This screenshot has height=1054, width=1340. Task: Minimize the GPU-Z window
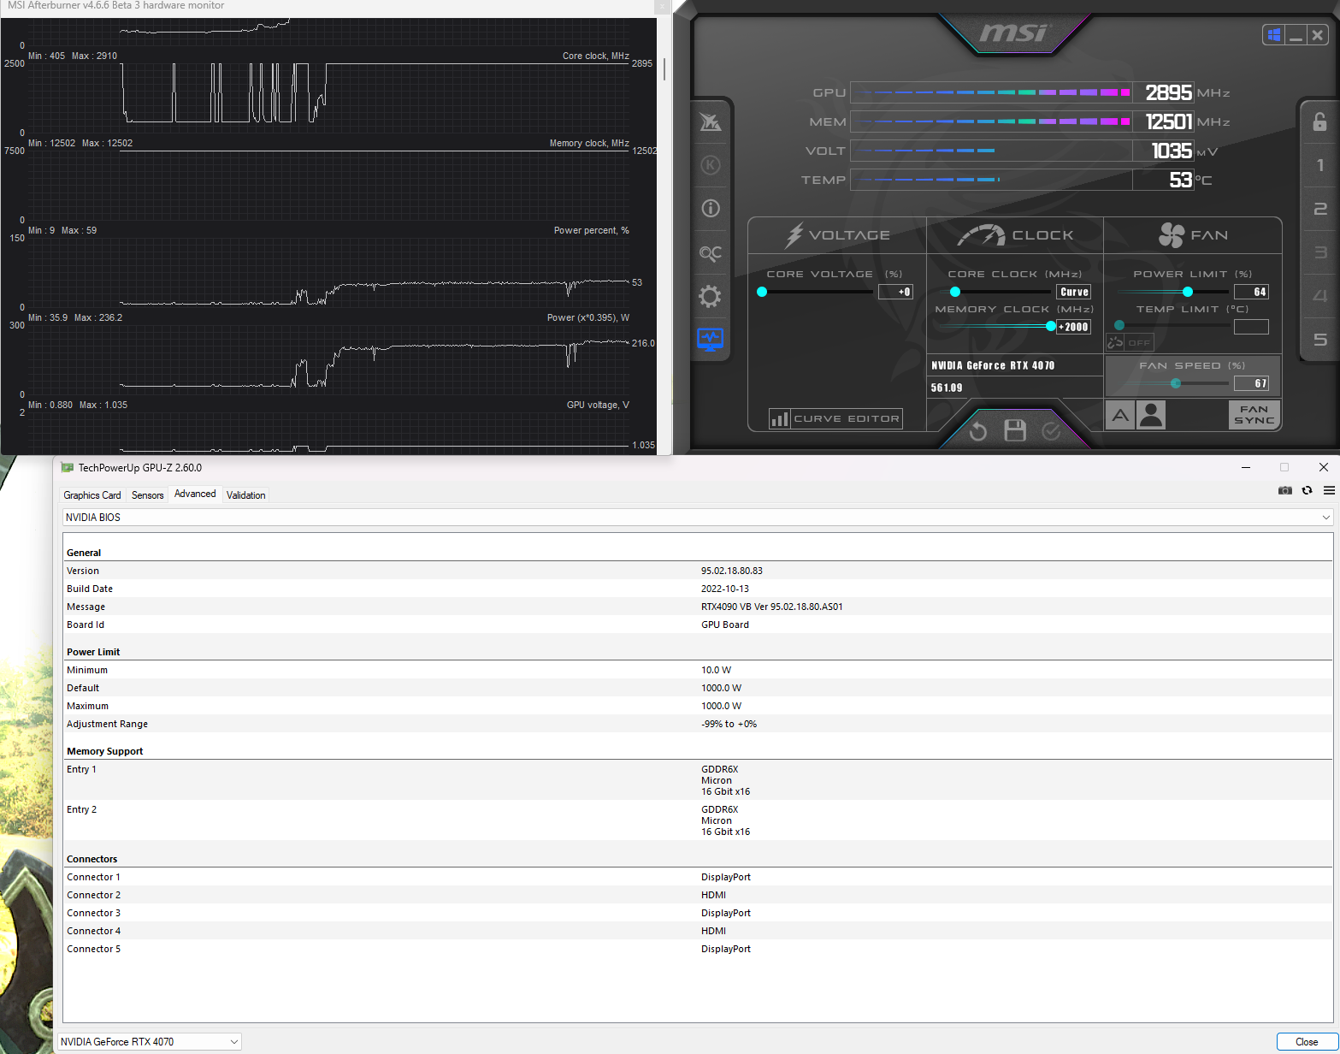pyautogui.click(x=1246, y=467)
